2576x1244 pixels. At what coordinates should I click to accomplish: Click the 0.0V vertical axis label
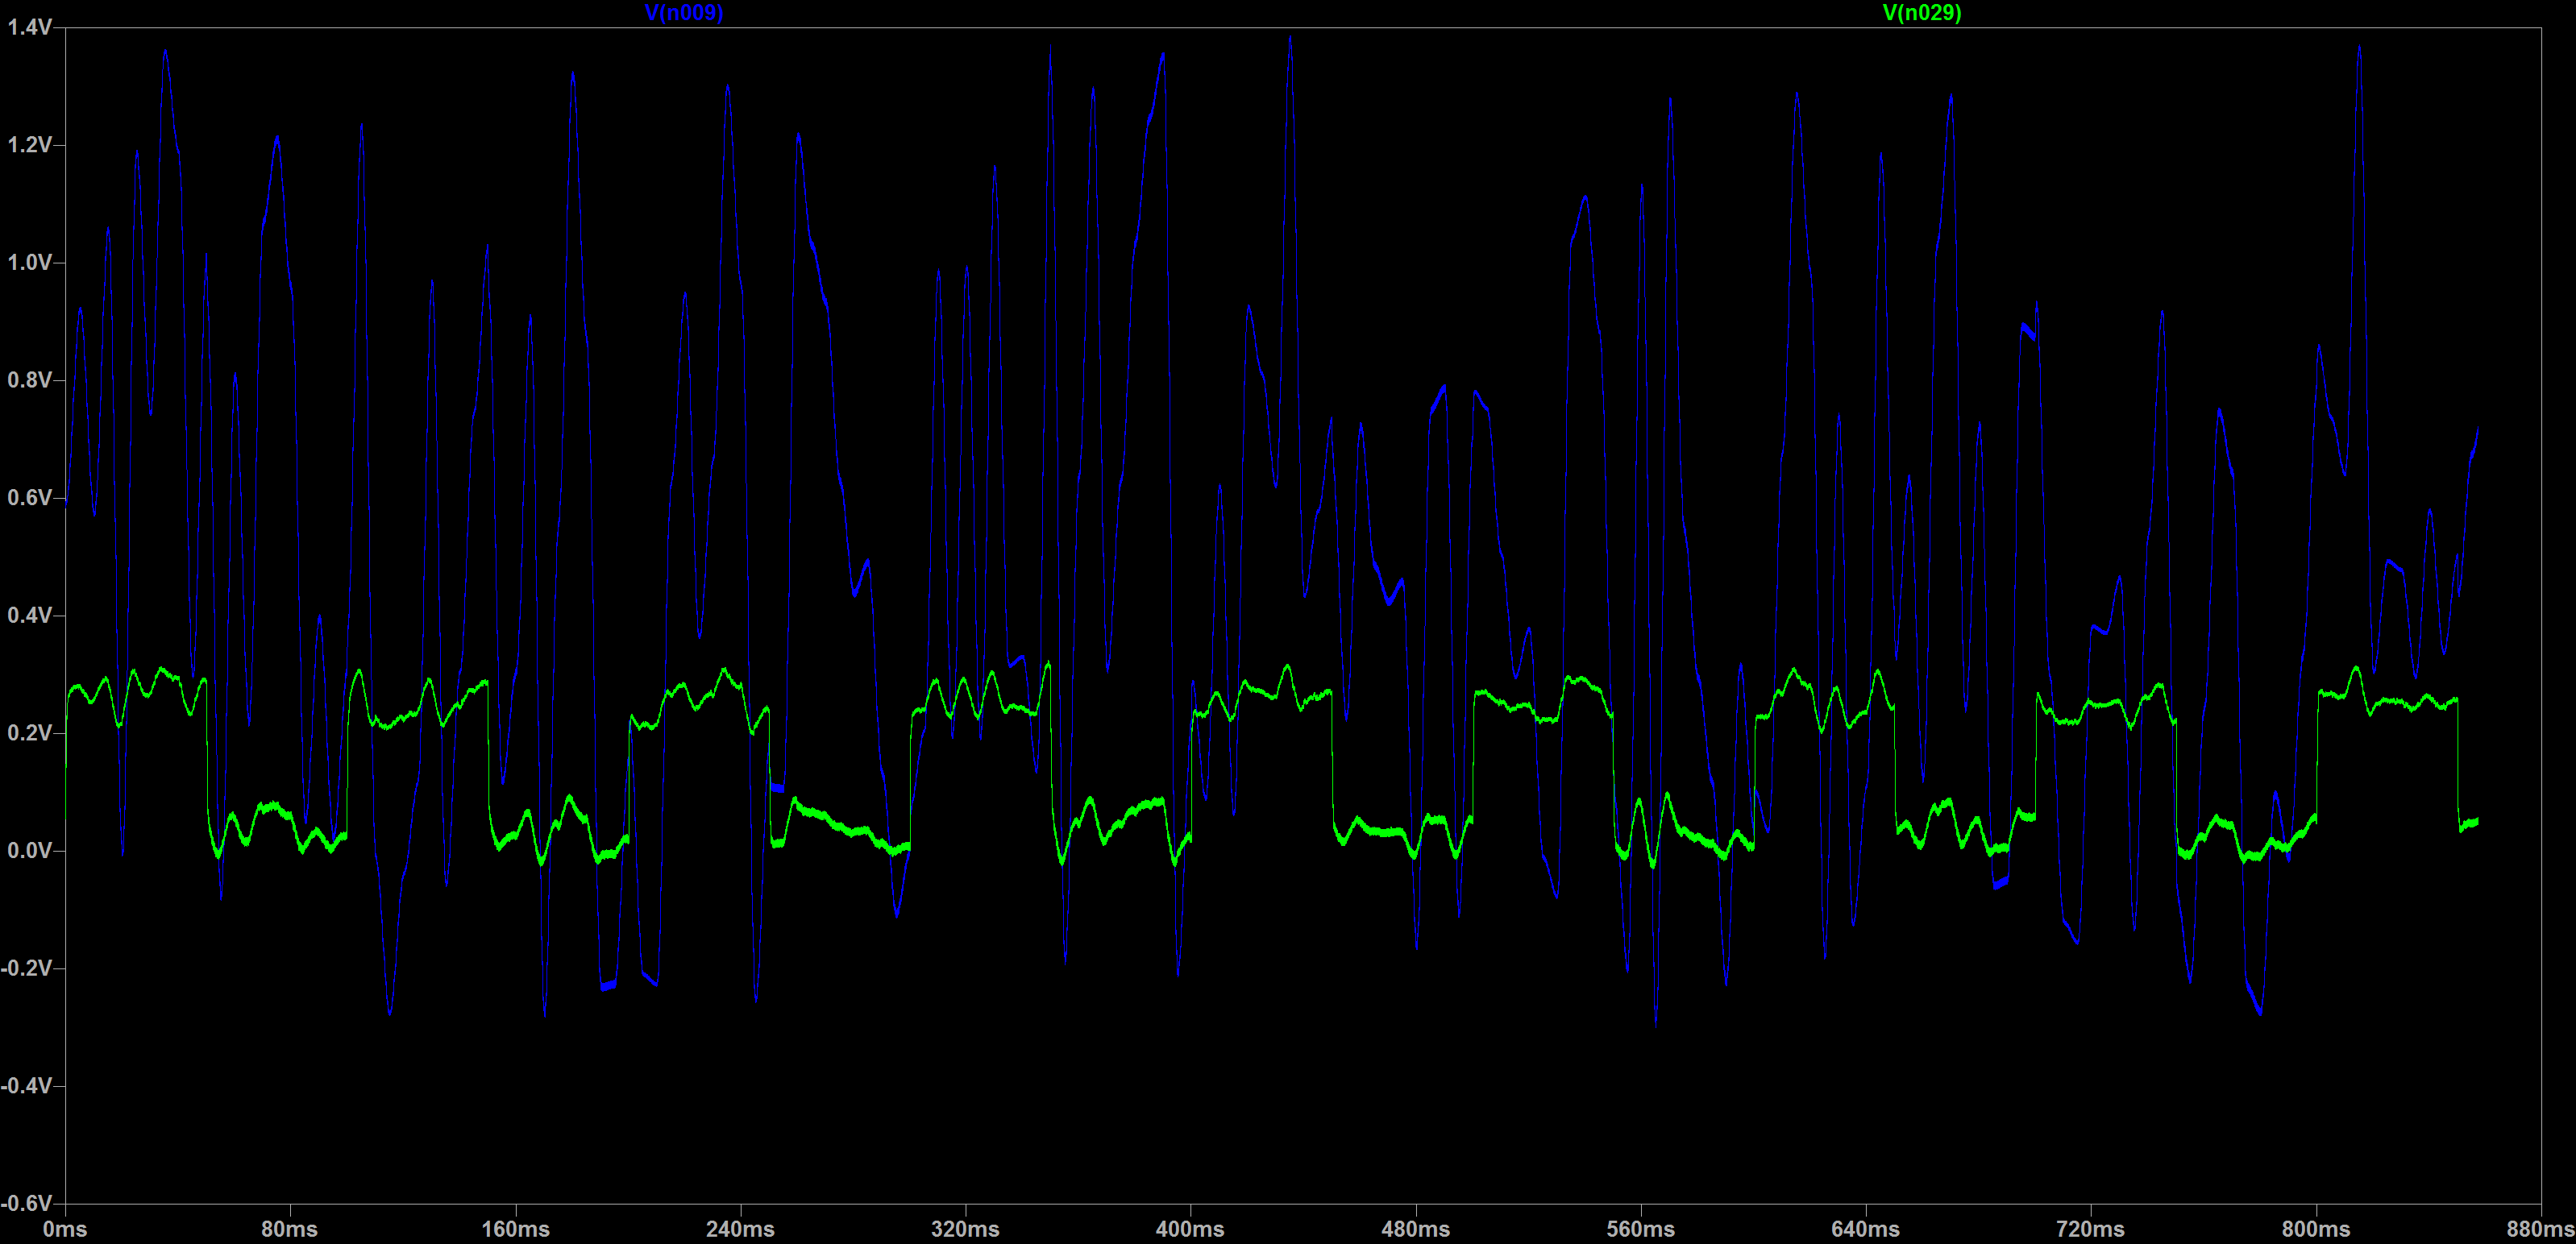(29, 850)
